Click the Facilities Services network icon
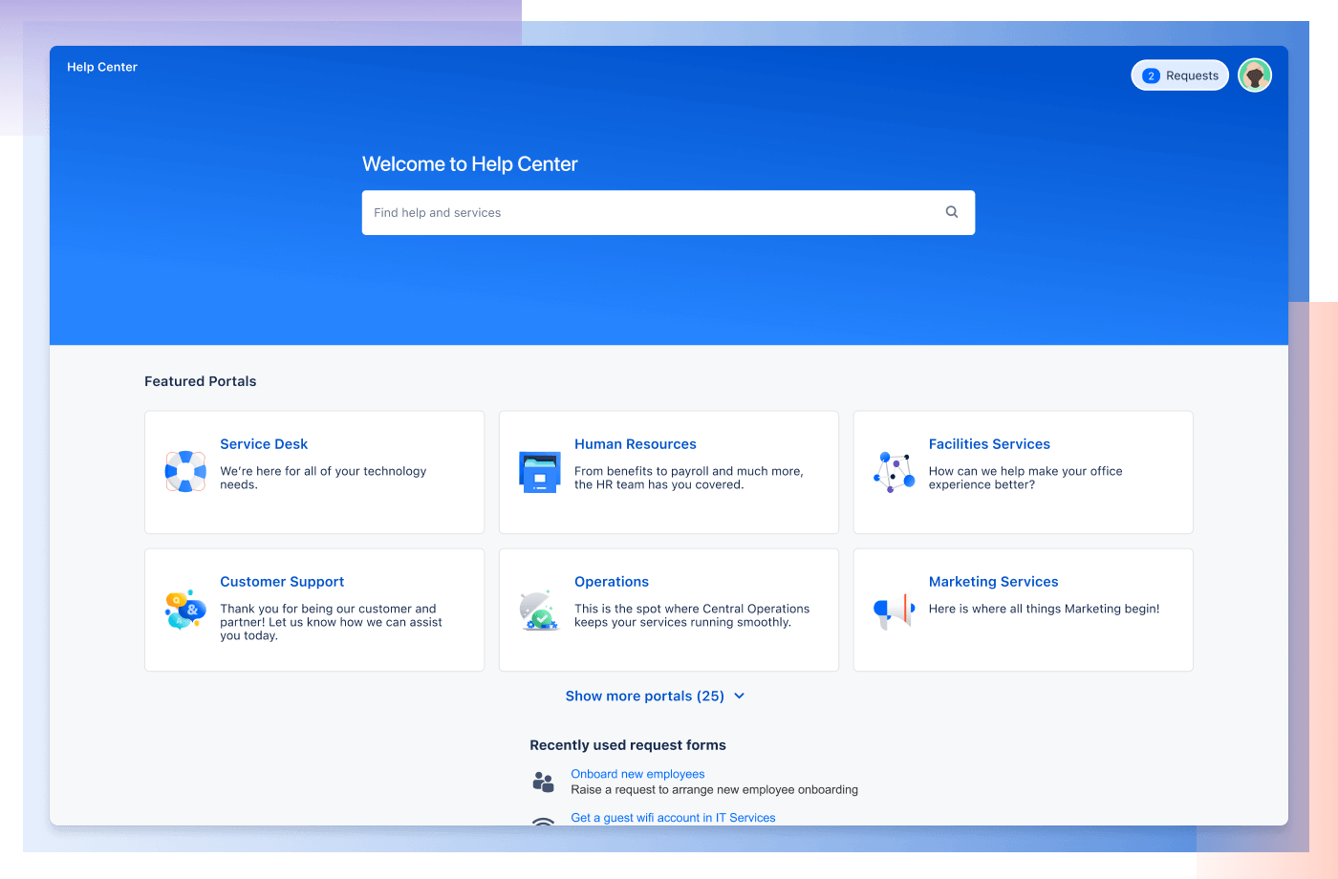Viewport: 1338px width, 879px height. [x=893, y=470]
